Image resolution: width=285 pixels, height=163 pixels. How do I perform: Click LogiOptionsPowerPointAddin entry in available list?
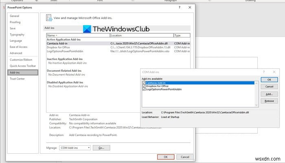(x=164, y=89)
